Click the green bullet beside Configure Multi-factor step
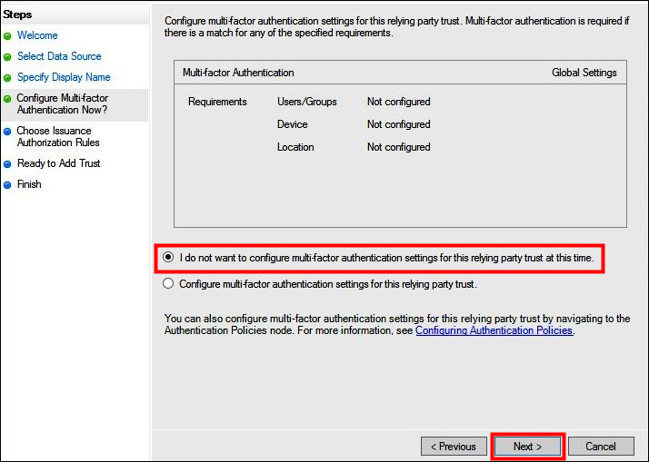The width and height of the screenshot is (649, 462). point(7,99)
